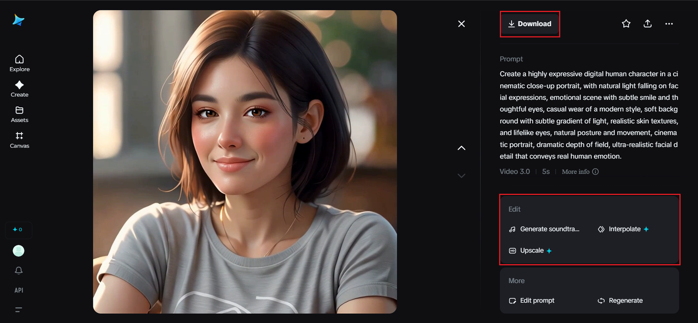This screenshot has height=323, width=698.
Task: Go to previous item with up chevron
Action: coord(461,148)
